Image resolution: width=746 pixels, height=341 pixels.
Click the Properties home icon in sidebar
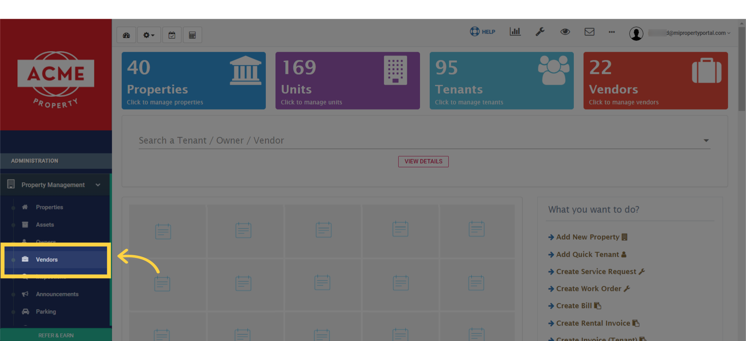click(x=25, y=207)
